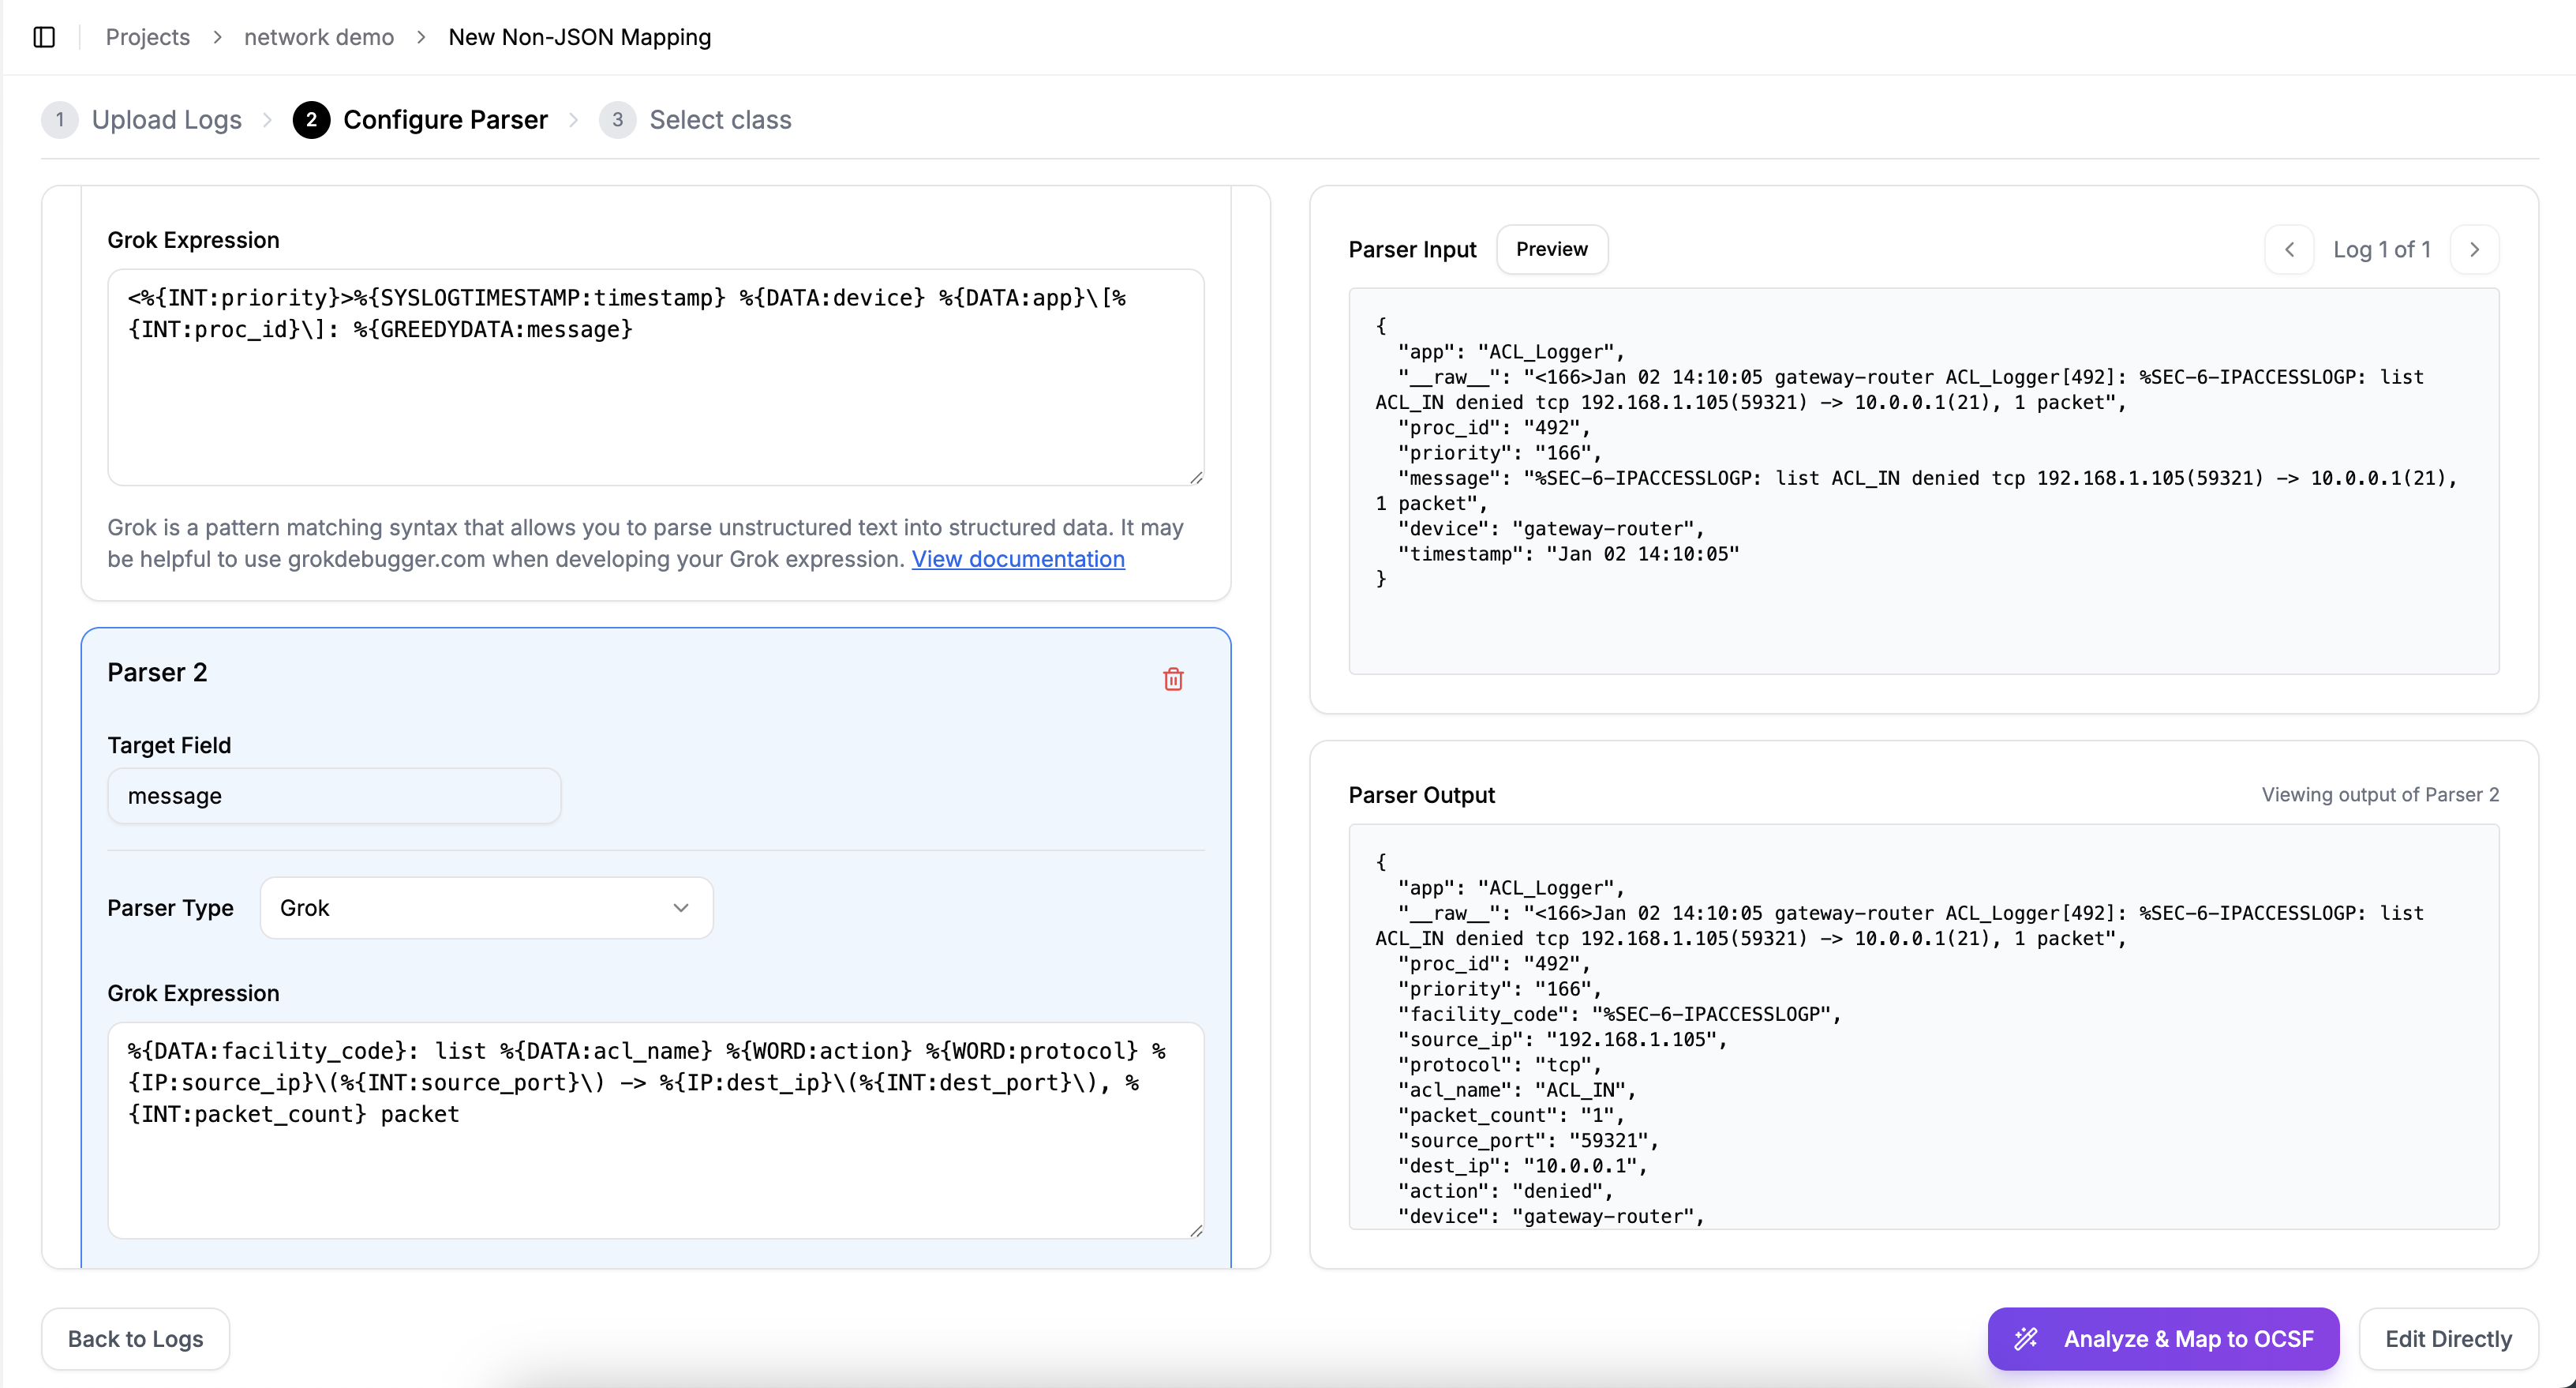Click the Target Field message input
The height and width of the screenshot is (1388, 2576).
point(334,796)
